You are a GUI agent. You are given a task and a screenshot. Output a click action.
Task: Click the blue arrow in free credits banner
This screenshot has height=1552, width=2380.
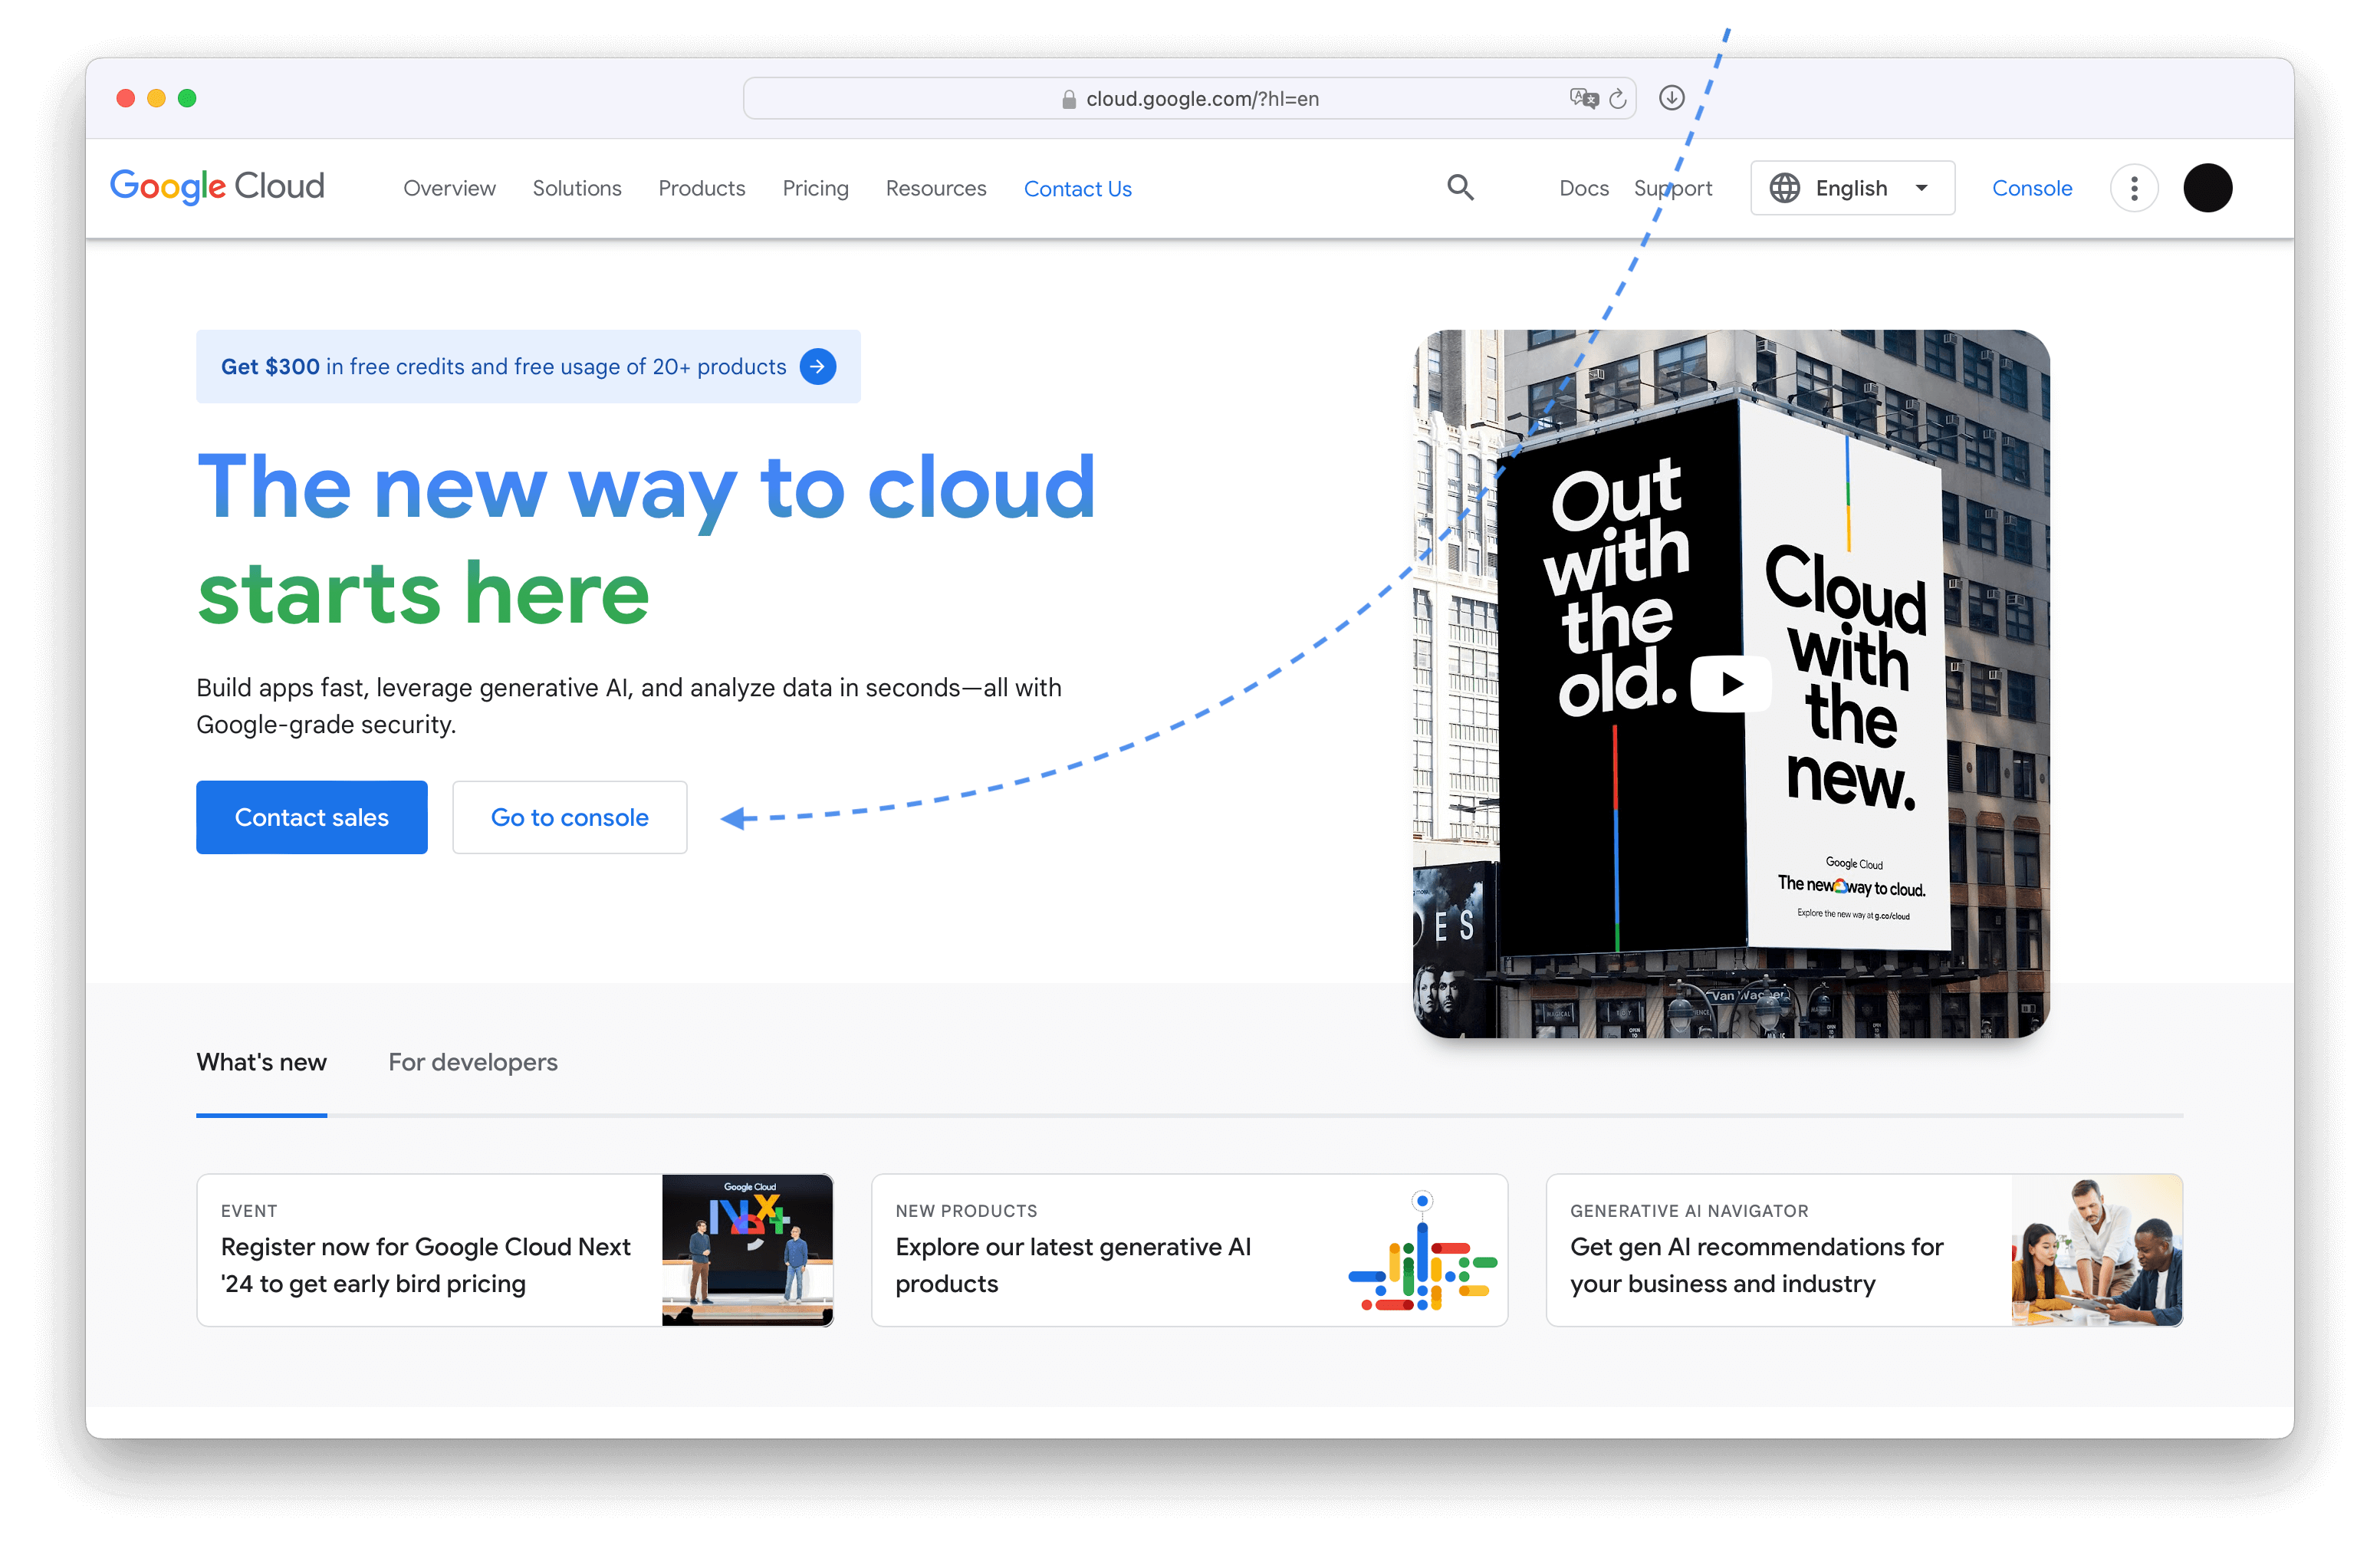coord(817,367)
